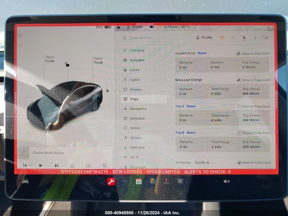Open the Arcade joystick app in dock

[166, 181]
